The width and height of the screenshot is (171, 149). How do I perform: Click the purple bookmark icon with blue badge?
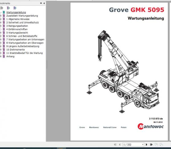tap(15, 8)
